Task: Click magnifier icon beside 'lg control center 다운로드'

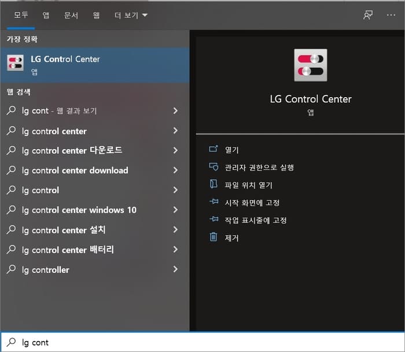Action: [x=11, y=150]
